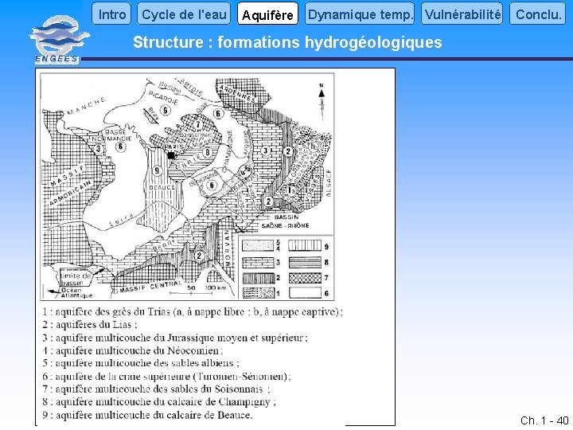This screenshot has width=573, height=430.
Task: Click the MANCHE label on the map
Action: (86, 106)
